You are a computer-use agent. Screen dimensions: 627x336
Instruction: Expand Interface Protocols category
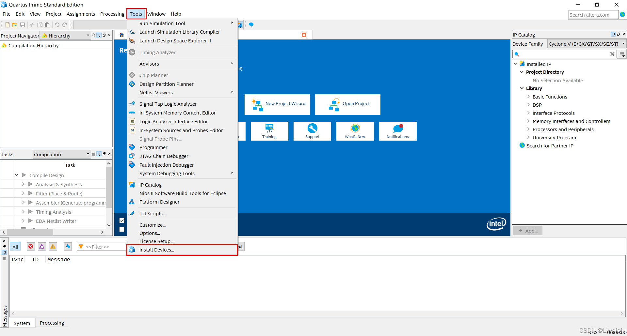tap(528, 113)
